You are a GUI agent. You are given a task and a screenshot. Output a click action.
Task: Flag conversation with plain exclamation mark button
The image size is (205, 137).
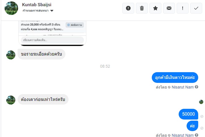pos(183,8)
